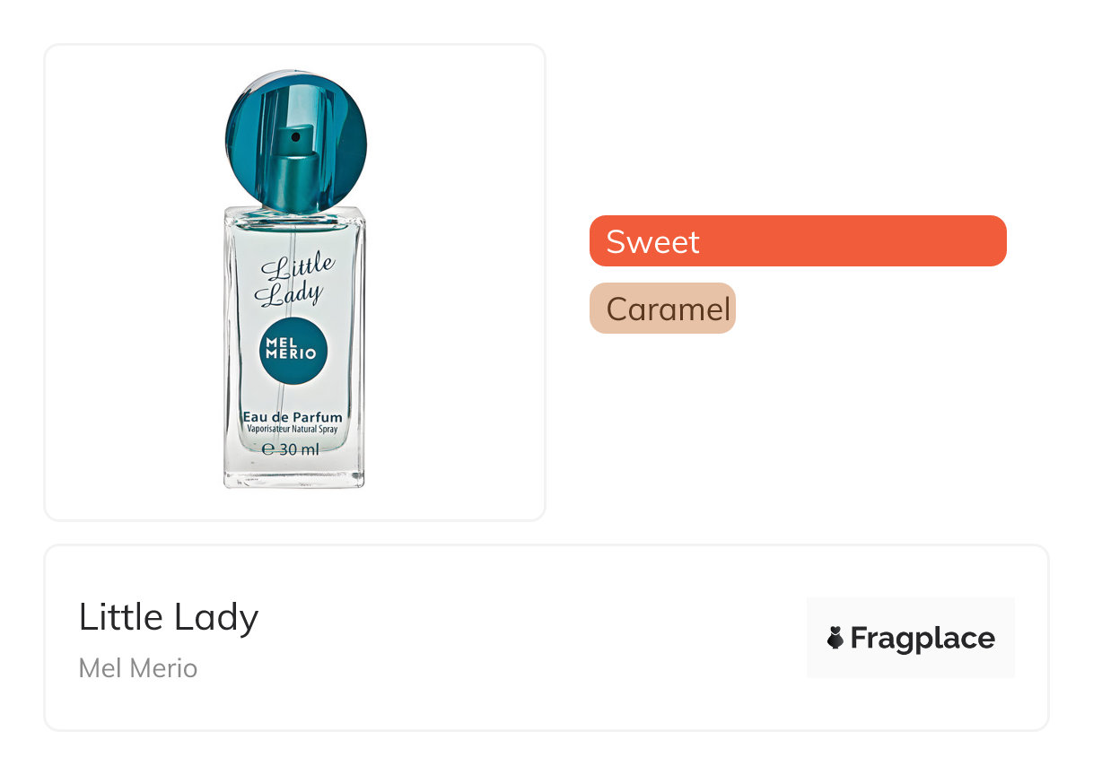The image size is (1093, 775).
Task: Click the top edge of the teal round cap
Action: (295, 75)
